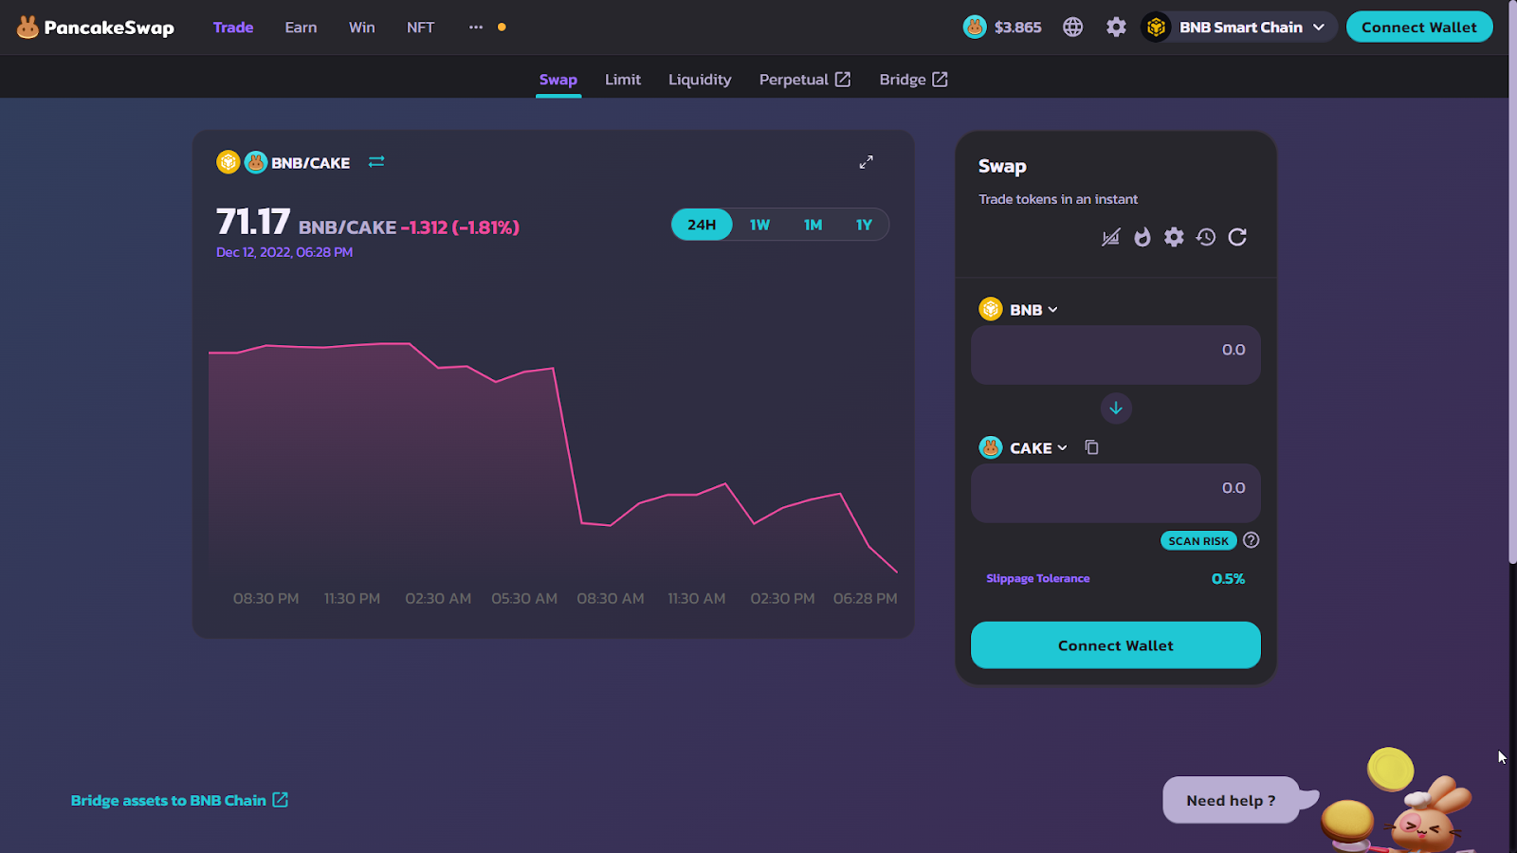Open the Trade menu
1517x853 pixels.
tap(233, 27)
